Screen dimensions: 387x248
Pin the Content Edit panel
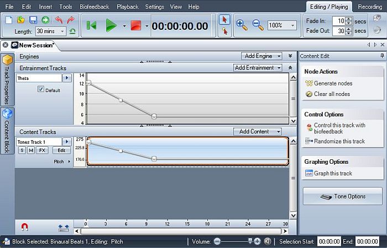coord(382,56)
